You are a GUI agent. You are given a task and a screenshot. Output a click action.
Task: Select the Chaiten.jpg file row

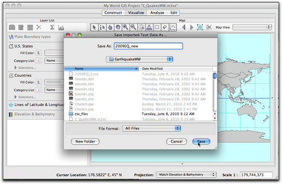click(138, 109)
